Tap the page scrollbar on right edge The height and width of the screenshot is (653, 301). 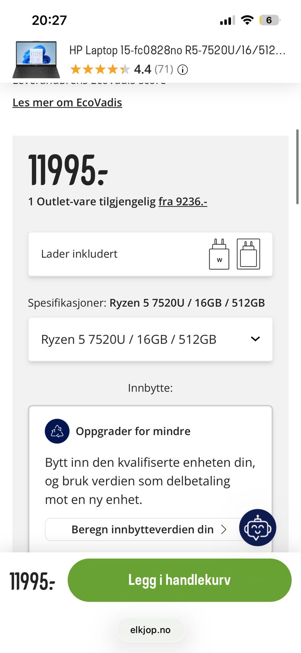pyautogui.click(x=297, y=167)
